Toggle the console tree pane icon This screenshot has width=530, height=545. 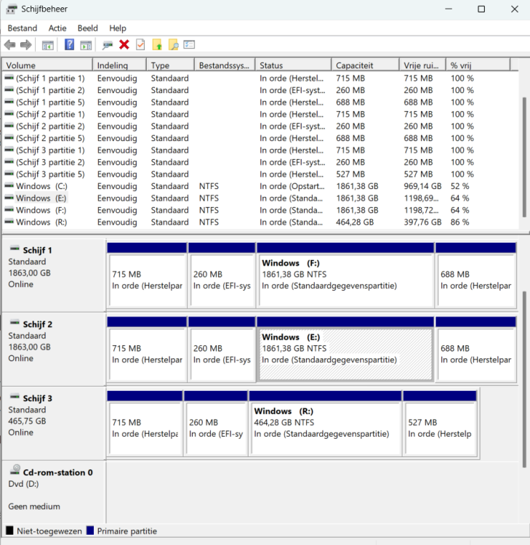[x=48, y=45]
